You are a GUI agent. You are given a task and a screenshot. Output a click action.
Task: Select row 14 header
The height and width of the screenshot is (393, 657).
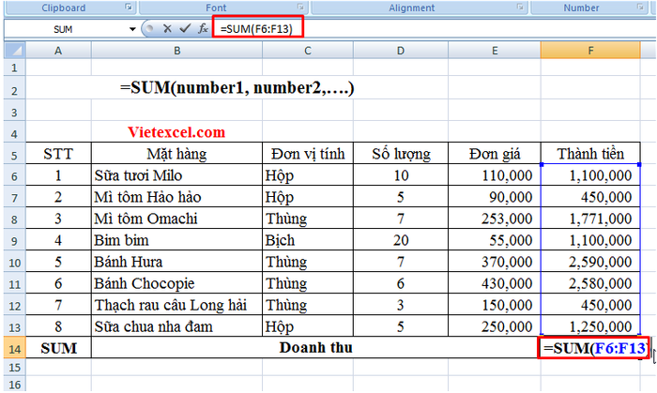pos(15,348)
